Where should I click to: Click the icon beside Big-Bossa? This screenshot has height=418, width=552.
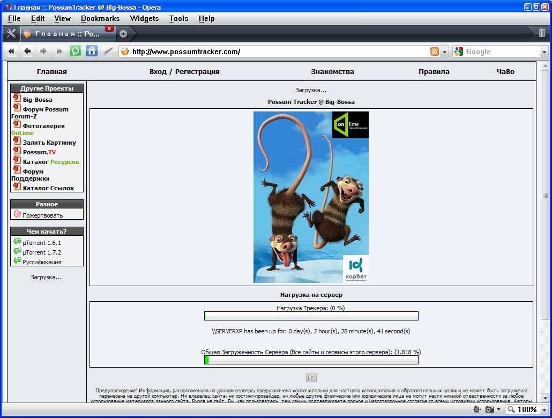pyautogui.click(x=17, y=98)
